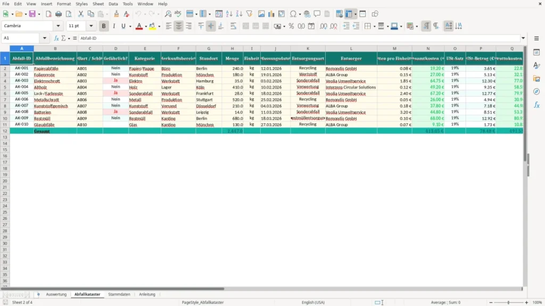Open the font size dropdown
This screenshot has width=545, height=306.
(x=91, y=26)
